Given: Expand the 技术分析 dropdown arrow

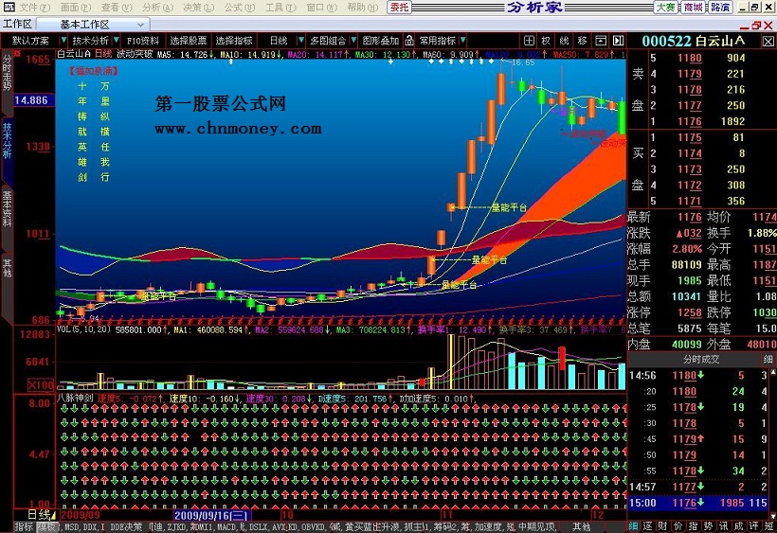Looking at the screenshot, I should (116, 40).
